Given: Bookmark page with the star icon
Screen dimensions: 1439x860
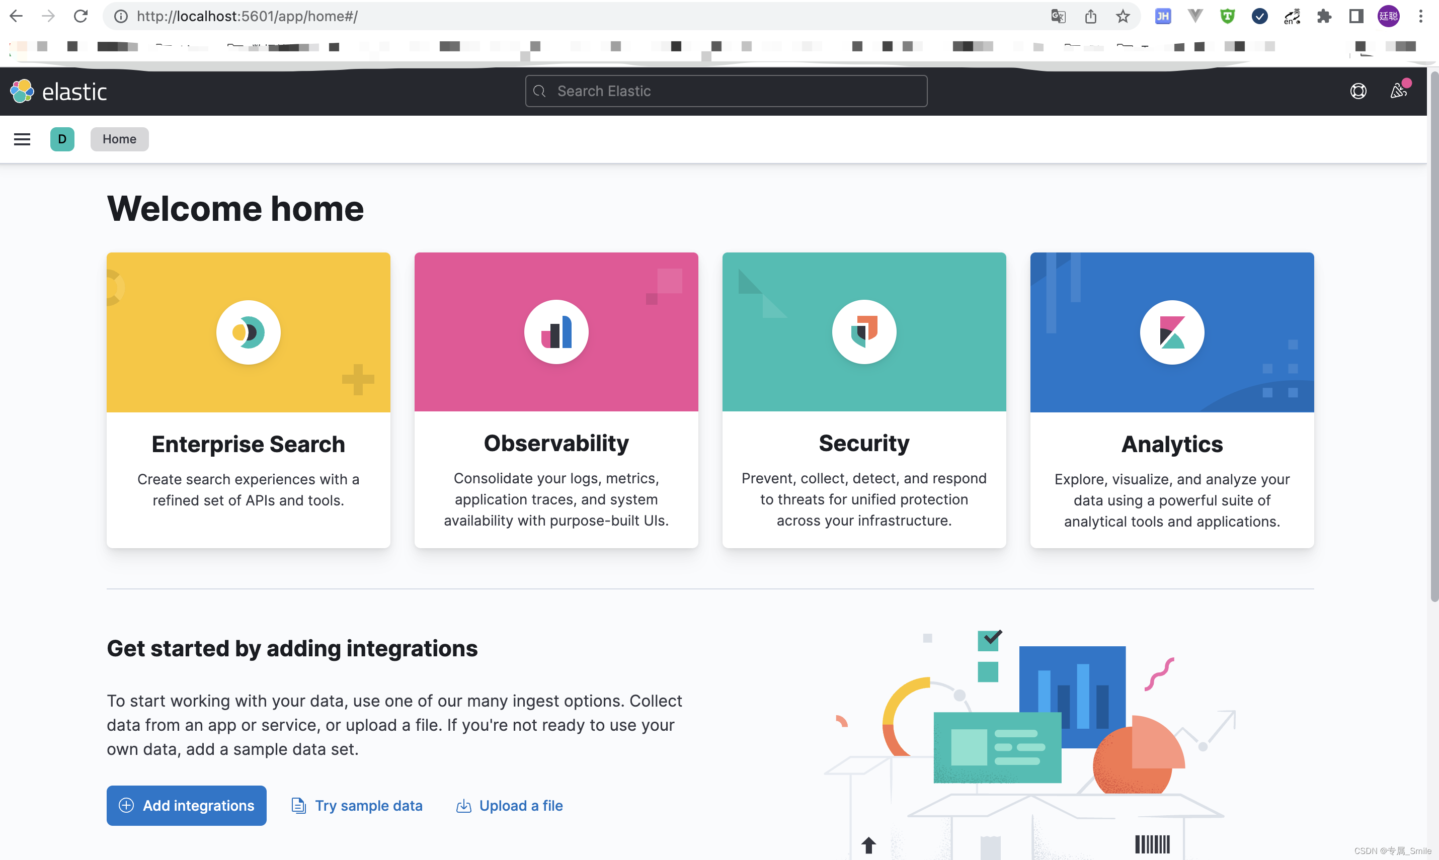Looking at the screenshot, I should coord(1123,16).
